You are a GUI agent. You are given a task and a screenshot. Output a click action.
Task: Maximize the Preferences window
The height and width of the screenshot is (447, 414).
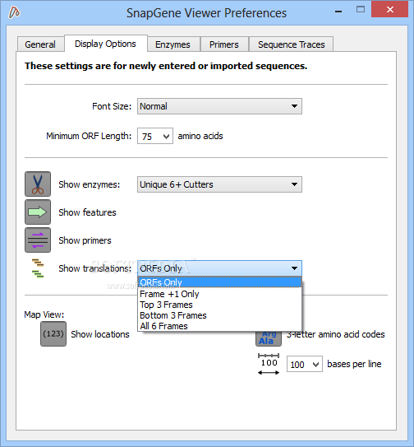361,10
